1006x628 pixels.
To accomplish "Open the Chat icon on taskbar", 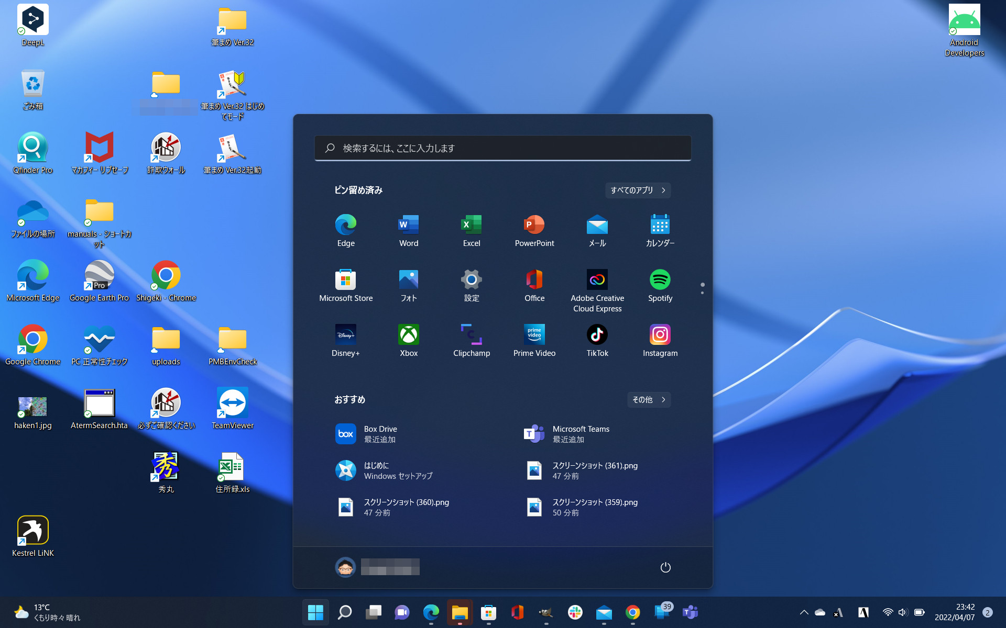I will coord(402,612).
